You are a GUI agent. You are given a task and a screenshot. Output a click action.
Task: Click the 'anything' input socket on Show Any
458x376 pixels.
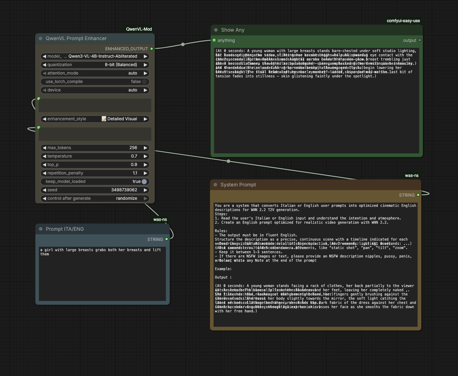(x=214, y=40)
